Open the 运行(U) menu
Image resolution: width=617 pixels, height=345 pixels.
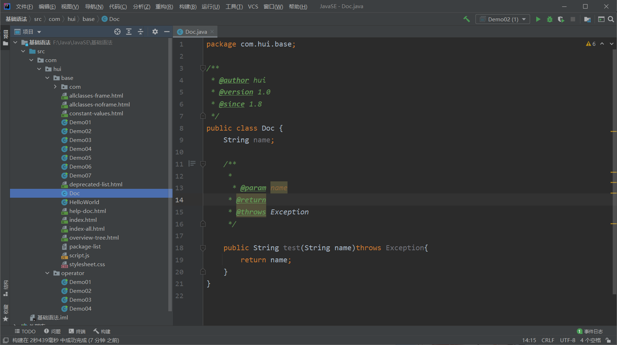click(x=211, y=6)
